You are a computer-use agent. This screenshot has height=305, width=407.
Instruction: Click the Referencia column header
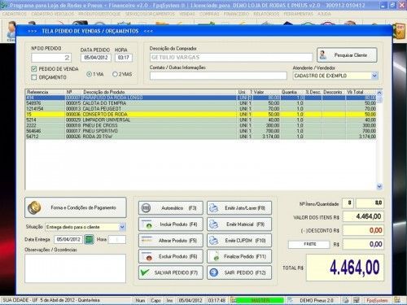point(46,92)
